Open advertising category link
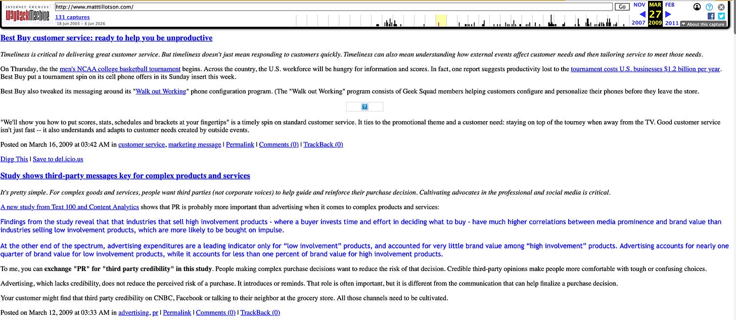This screenshot has height=320, width=736. coord(133,312)
